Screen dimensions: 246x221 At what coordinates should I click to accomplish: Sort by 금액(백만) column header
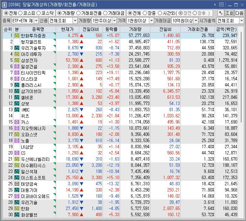coord(226,29)
